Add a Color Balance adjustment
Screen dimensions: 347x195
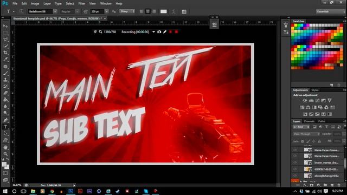(308, 107)
